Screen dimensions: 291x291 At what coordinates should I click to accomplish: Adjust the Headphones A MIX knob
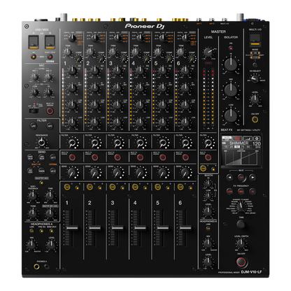point(31,245)
